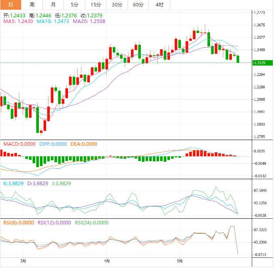Viewport: 274px width, 270px height.
Task: Open the 60分 timeframe tab
Action: [138, 5]
